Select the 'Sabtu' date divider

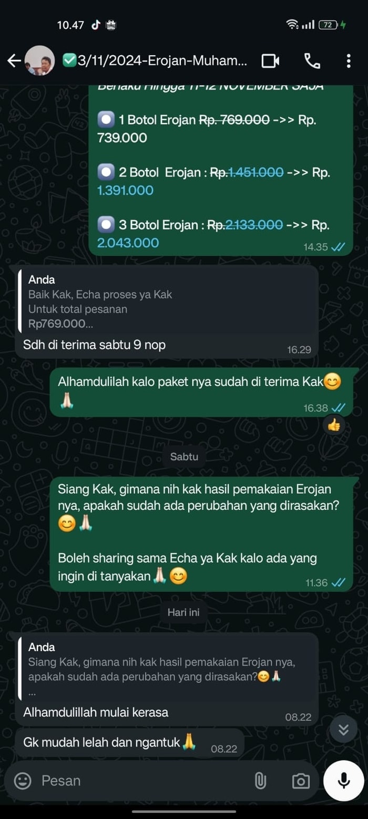184,456
